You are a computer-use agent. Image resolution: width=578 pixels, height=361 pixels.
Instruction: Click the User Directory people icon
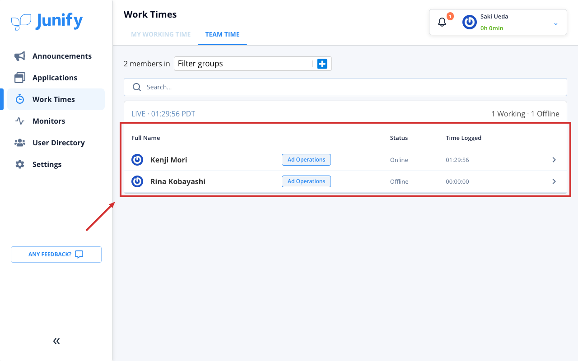click(20, 143)
